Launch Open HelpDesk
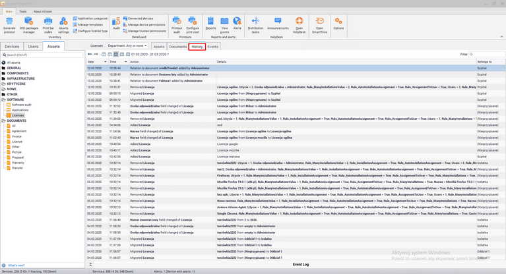 (x=299, y=22)
